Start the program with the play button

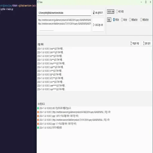coord(98,25)
